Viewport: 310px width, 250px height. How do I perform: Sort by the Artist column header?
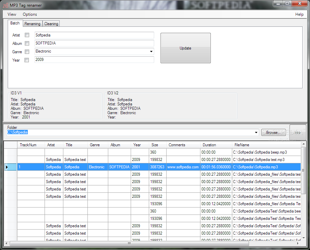(x=54, y=145)
